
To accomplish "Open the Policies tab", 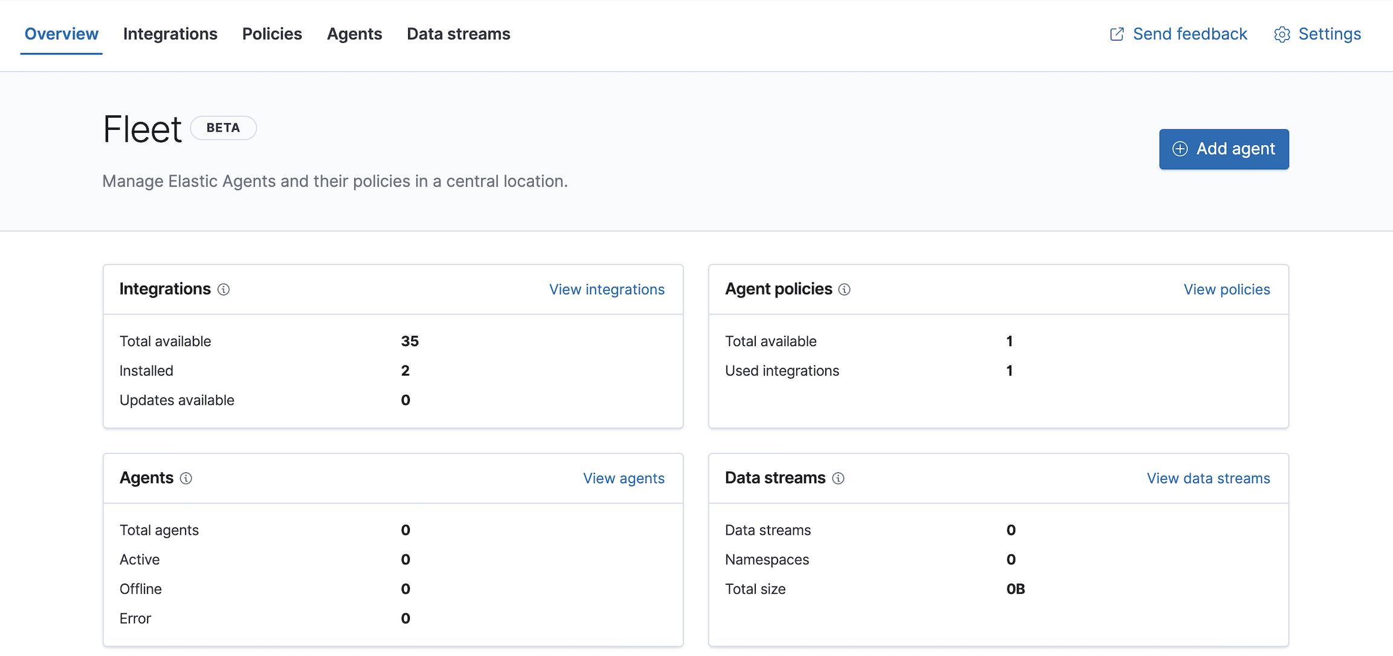I will [x=271, y=34].
